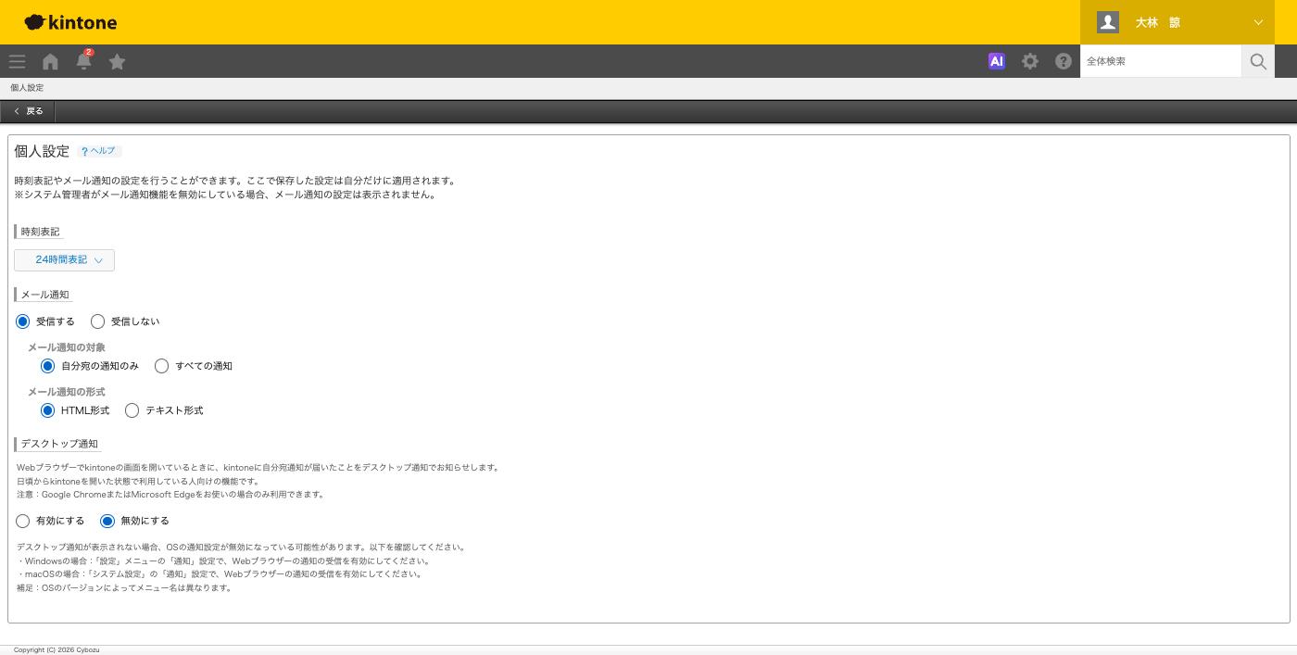Launch the AI assistant icon

[x=997, y=61]
